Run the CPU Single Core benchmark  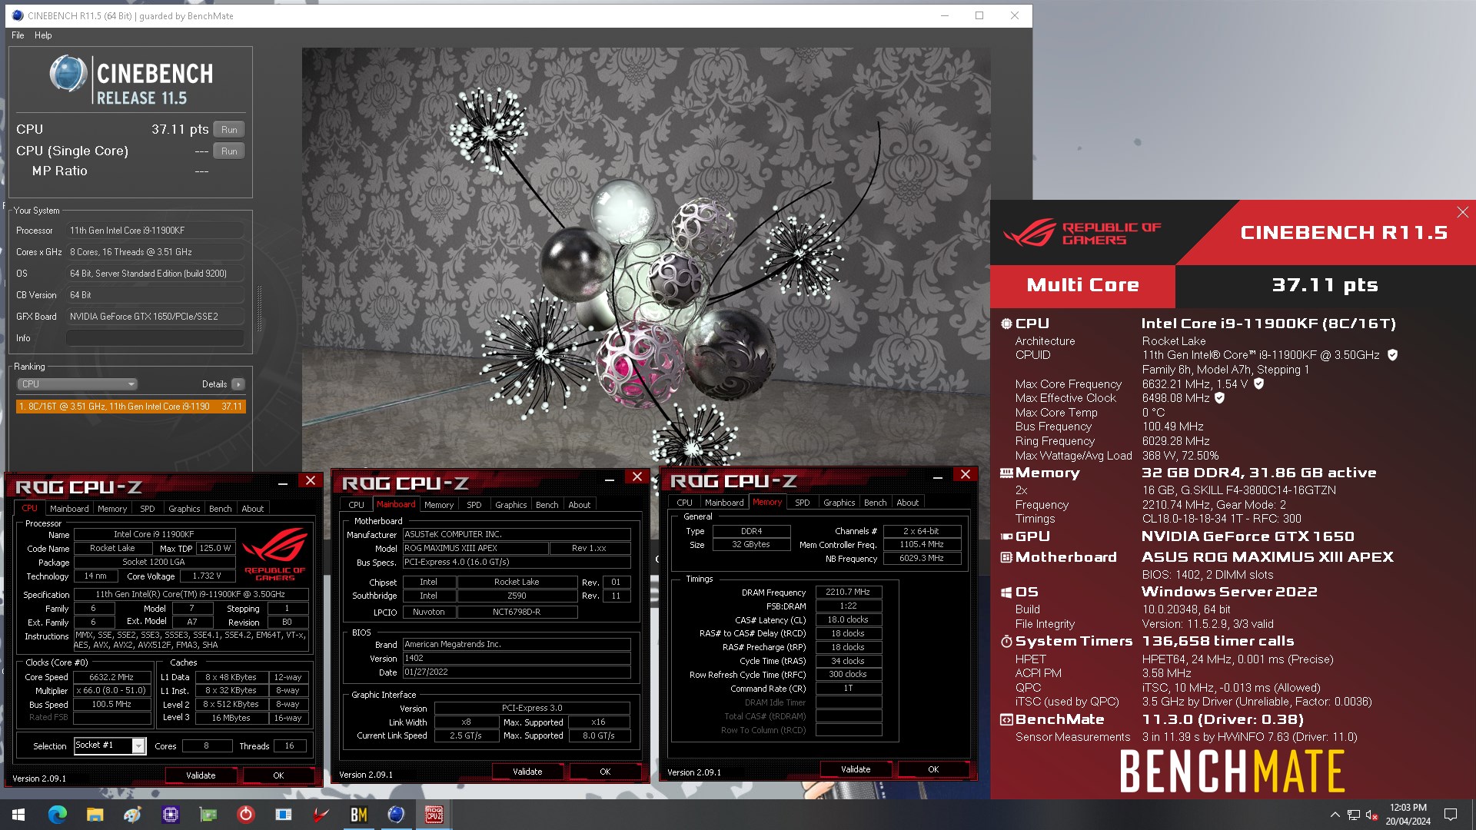click(229, 151)
